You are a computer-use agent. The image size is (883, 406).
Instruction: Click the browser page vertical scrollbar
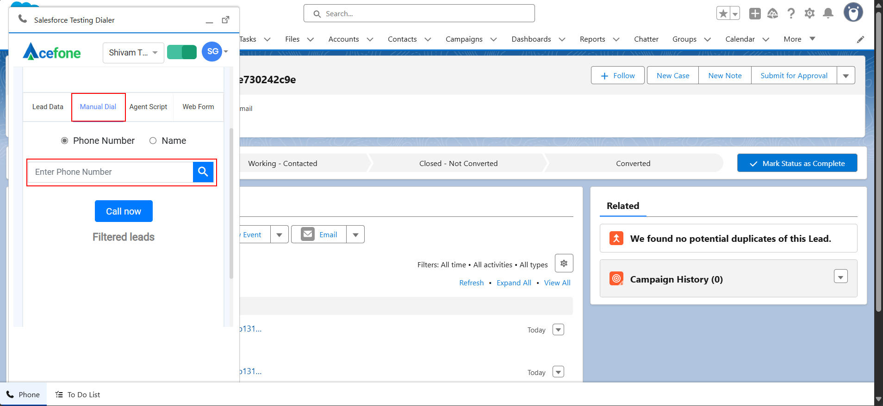coord(878,162)
